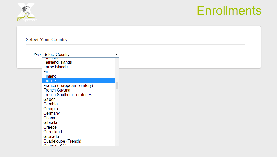277x157 pixels.
Task: Select Ghana from the dropdown
Action: coord(78,118)
